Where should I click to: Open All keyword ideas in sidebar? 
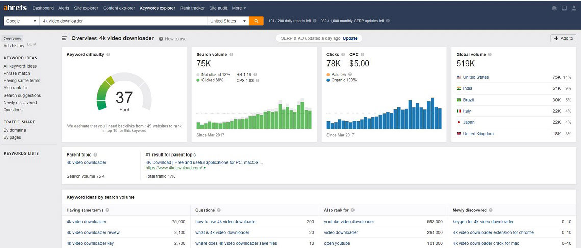tap(20, 66)
